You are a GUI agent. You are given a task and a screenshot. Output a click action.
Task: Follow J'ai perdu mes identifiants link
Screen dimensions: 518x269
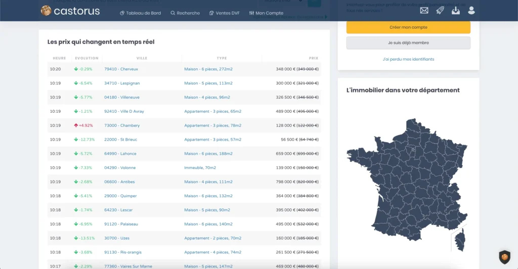coord(408,59)
